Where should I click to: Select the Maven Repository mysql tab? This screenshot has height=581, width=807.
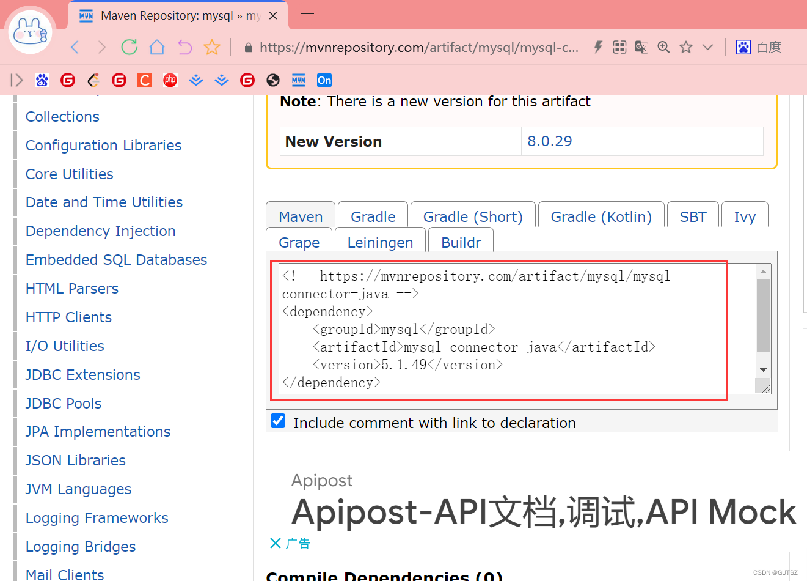coord(177,16)
